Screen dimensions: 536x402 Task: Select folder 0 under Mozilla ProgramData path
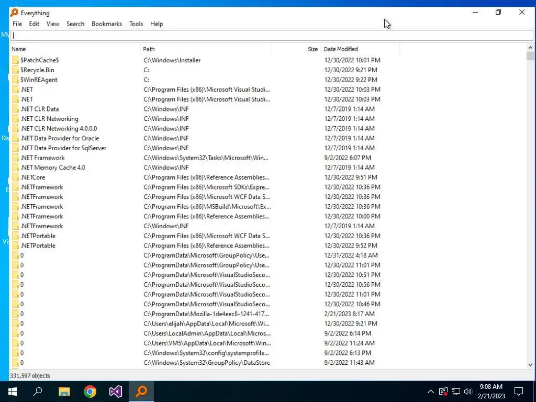tap(22, 314)
